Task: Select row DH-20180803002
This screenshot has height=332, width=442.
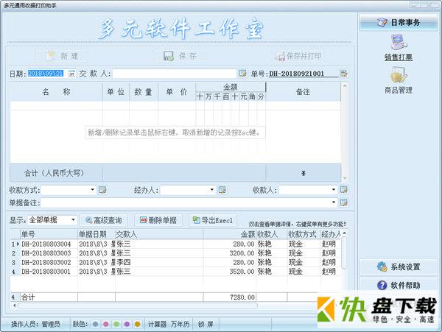Action: point(175,262)
